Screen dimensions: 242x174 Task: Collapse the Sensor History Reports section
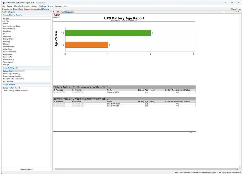3,15
